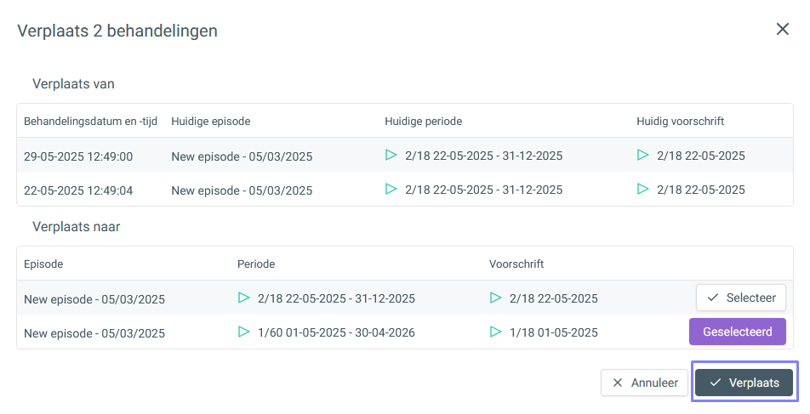Click play icon before 1/18 01-05-2025 voorschrift
Screen dimensions: 810x414
(x=495, y=332)
